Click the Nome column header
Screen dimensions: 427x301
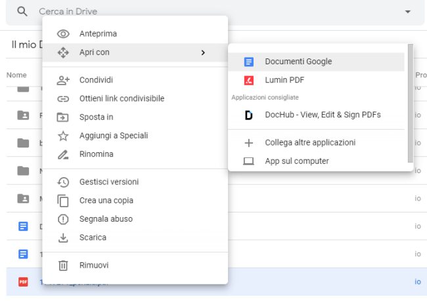click(x=16, y=75)
